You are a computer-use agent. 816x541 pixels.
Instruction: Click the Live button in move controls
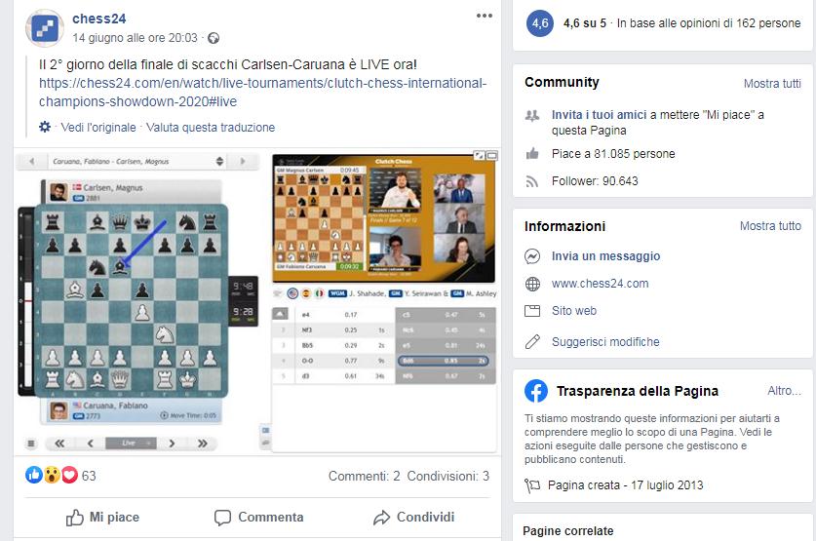131,444
